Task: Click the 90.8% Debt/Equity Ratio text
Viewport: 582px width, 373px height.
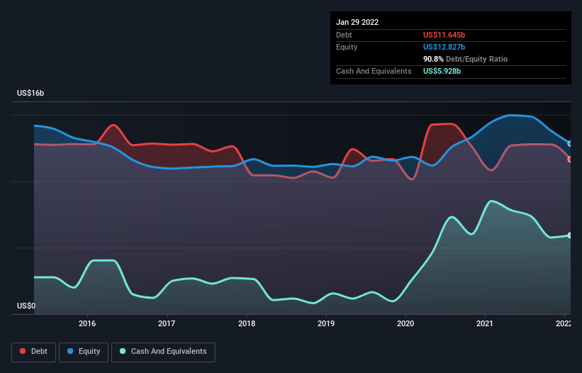Action: 465,59
